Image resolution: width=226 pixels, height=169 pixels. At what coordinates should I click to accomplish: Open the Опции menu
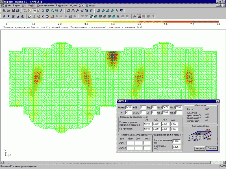tap(73, 5)
